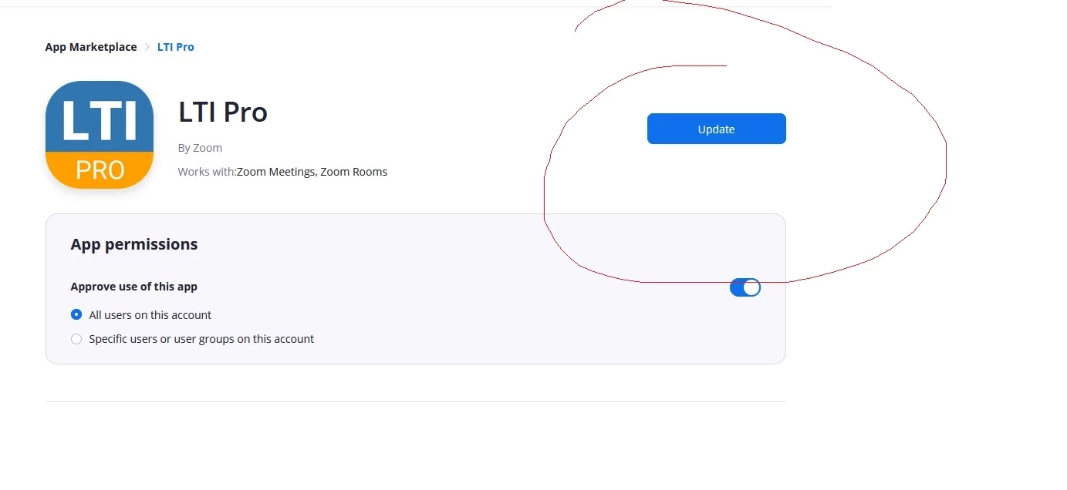Viewport: 1067px width, 490px height.
Task: Click the LTI Pro app title
Action: click(223, 112)
